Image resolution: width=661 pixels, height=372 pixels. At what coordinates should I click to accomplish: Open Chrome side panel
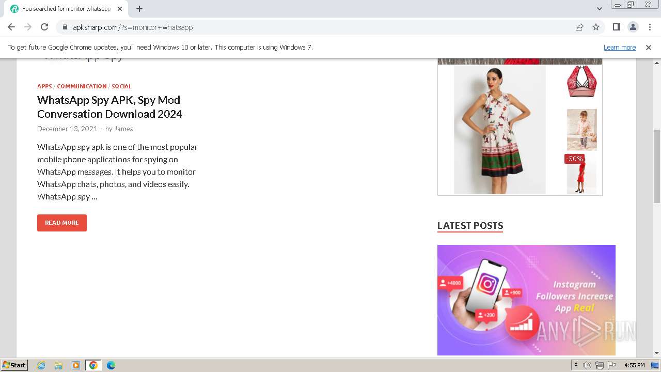point(617,27)
